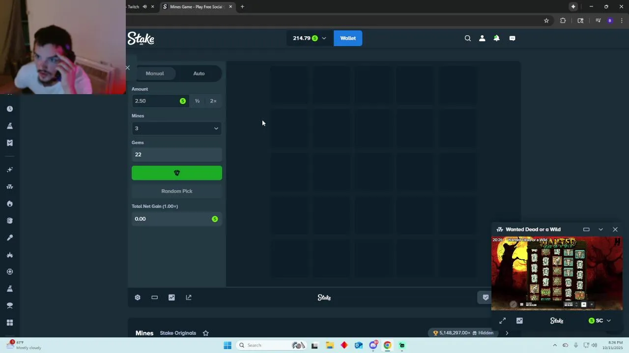
Task: Open File Explorer from the taskbar
Action: pos(329,345)
